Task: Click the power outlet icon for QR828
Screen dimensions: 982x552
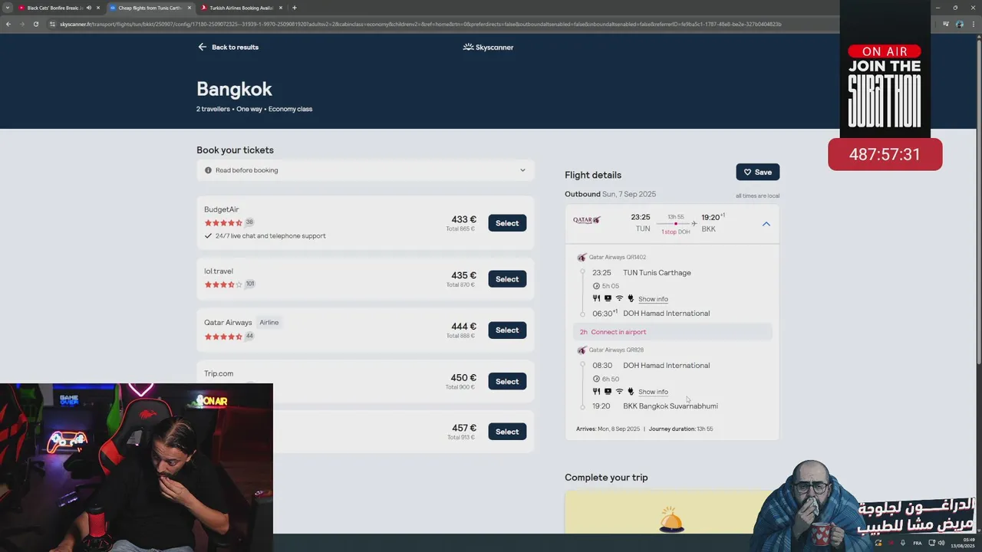Action: pyautogui.click(x=631, y=391)
